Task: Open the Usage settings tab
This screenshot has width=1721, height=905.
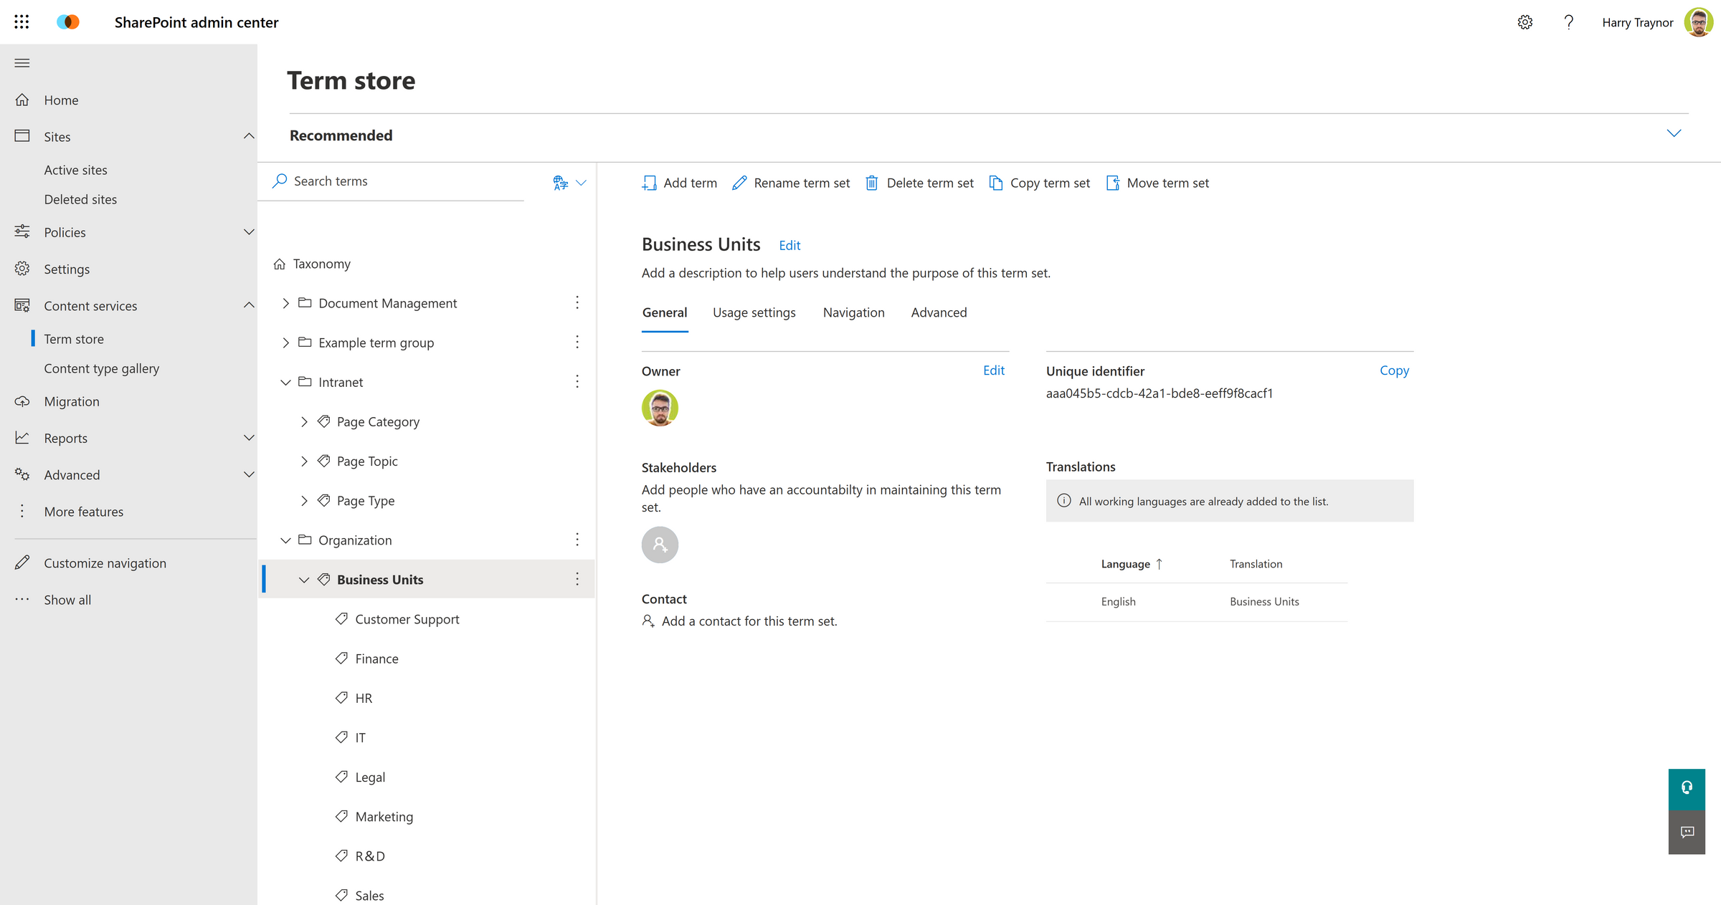Action: tap(754, 312)
